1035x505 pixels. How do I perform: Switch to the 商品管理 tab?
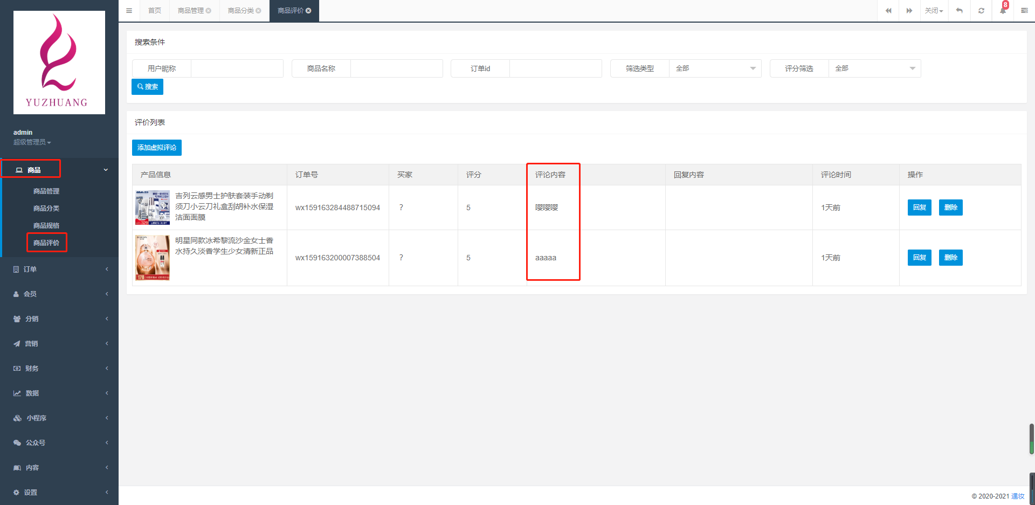coord(191,11)
